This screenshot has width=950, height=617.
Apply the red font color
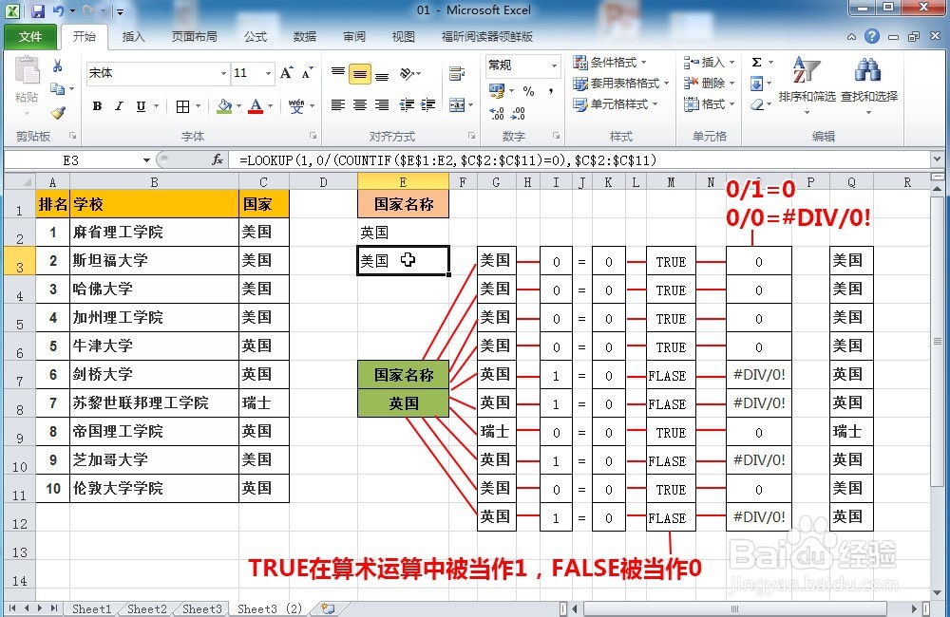(256, 106)
